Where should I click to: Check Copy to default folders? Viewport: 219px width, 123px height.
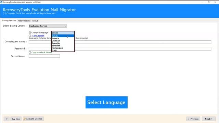[30, 52]
